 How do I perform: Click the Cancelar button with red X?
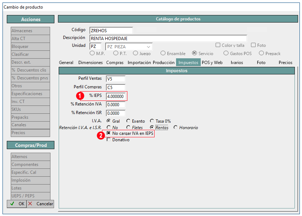tap(40, 204)
